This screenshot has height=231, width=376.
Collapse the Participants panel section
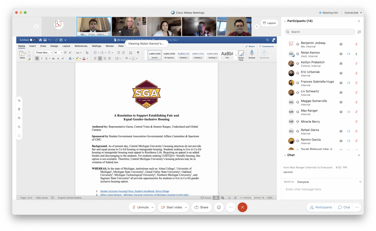(285, 21)
